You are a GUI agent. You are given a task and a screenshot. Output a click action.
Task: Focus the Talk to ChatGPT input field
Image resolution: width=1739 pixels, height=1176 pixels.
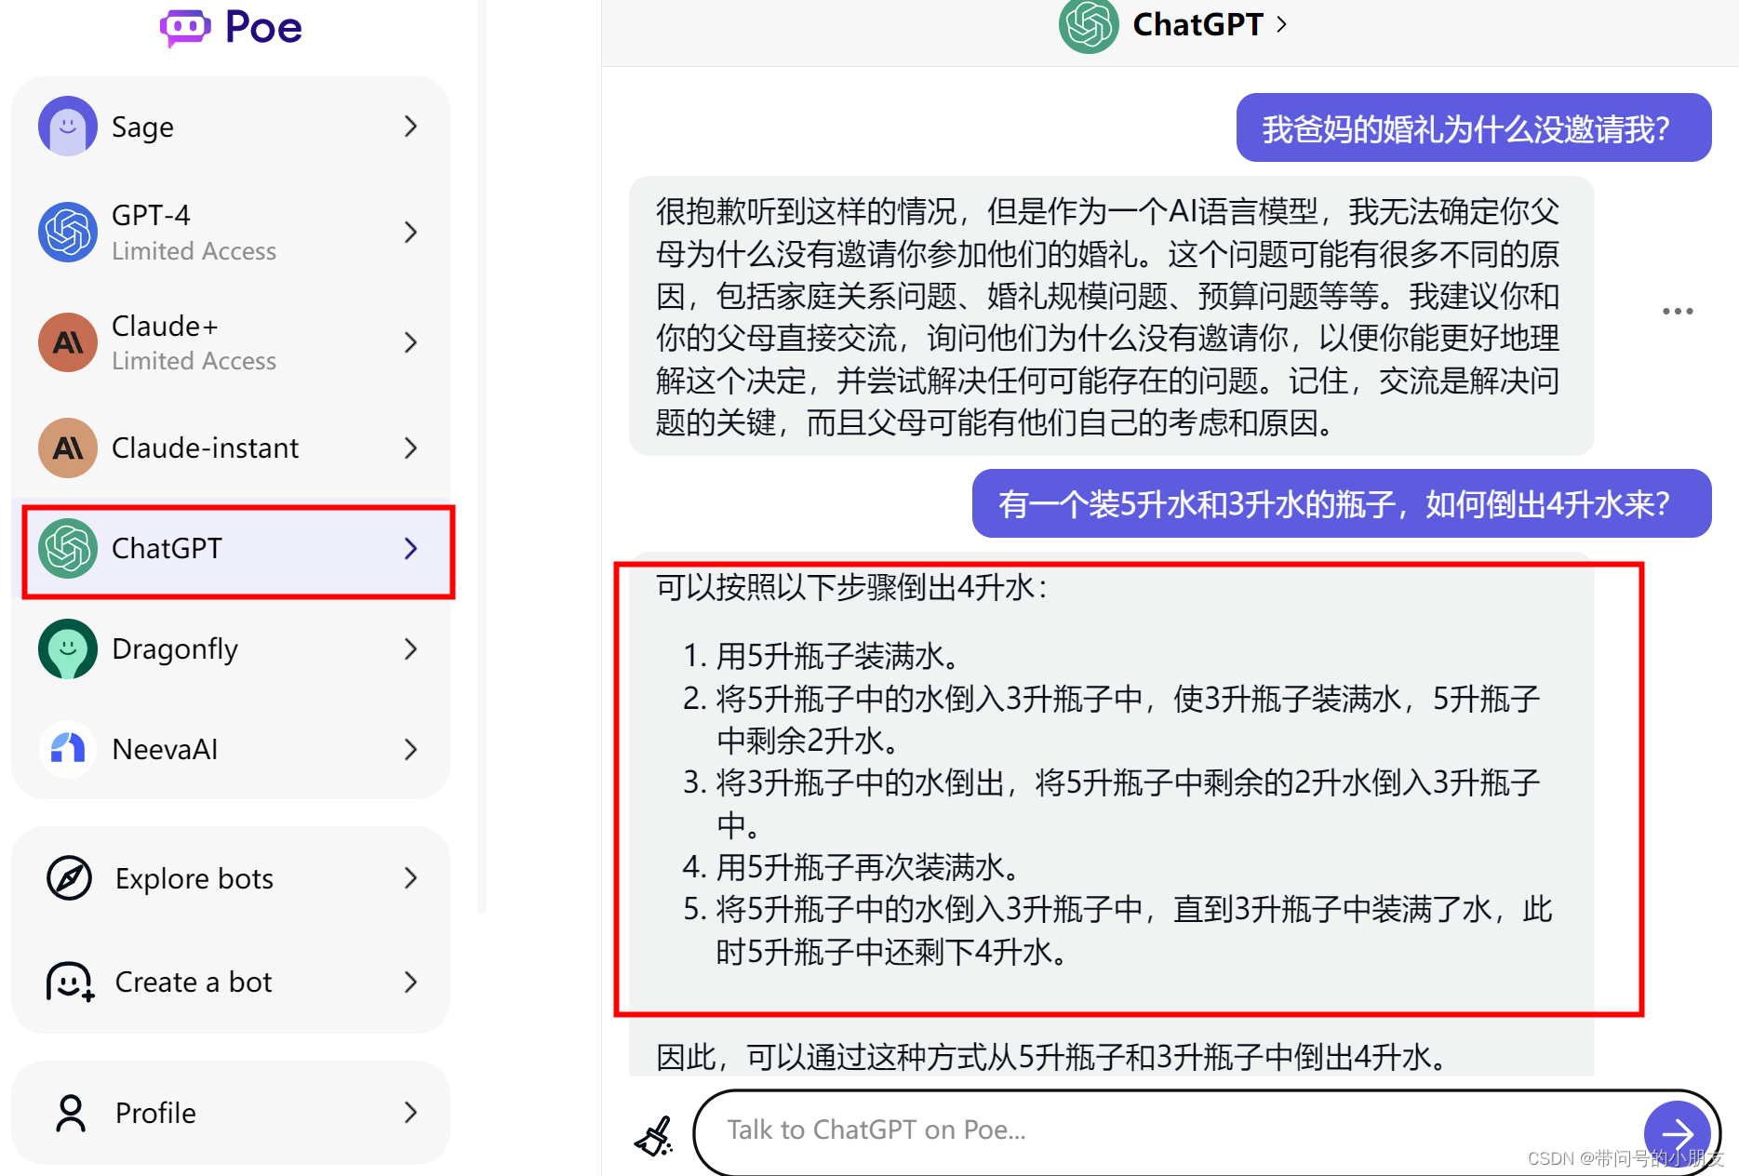[1168, 1130]
